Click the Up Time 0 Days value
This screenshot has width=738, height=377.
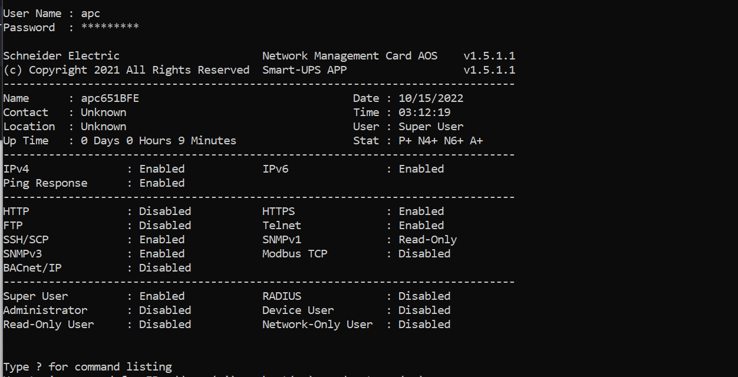click(158, 141)
